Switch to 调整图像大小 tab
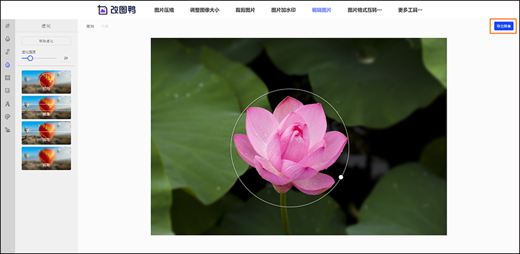The image size is (520, 254). point(205,10)
